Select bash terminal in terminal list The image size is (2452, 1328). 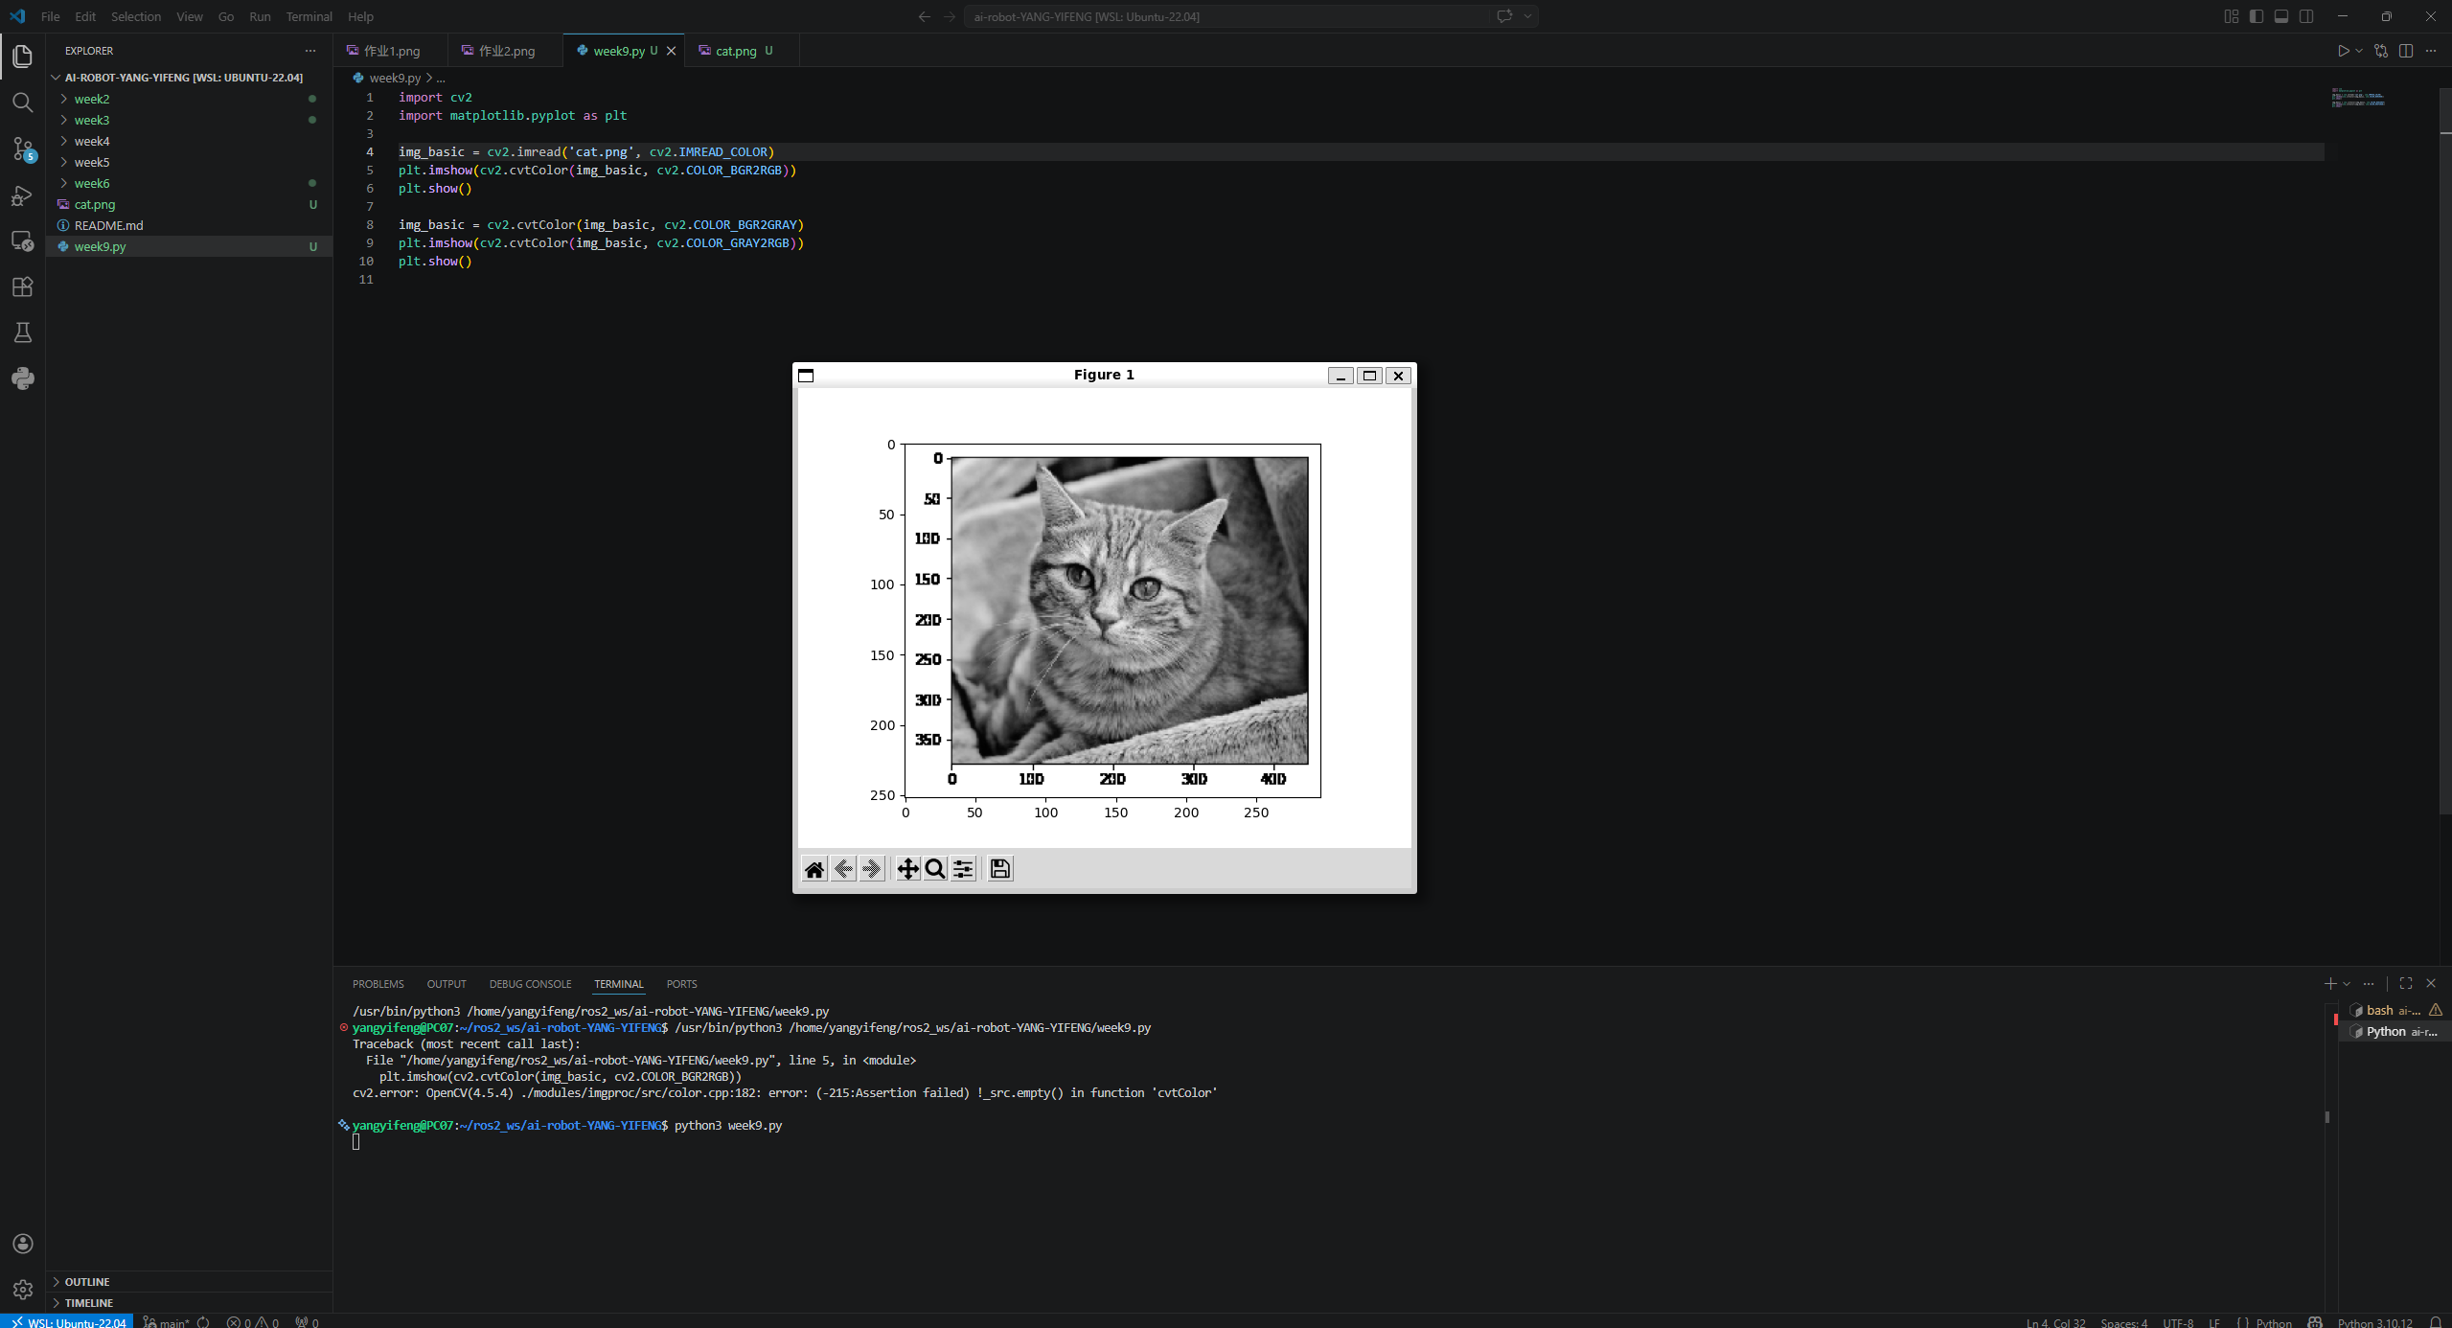(x=2393, y=1010)
